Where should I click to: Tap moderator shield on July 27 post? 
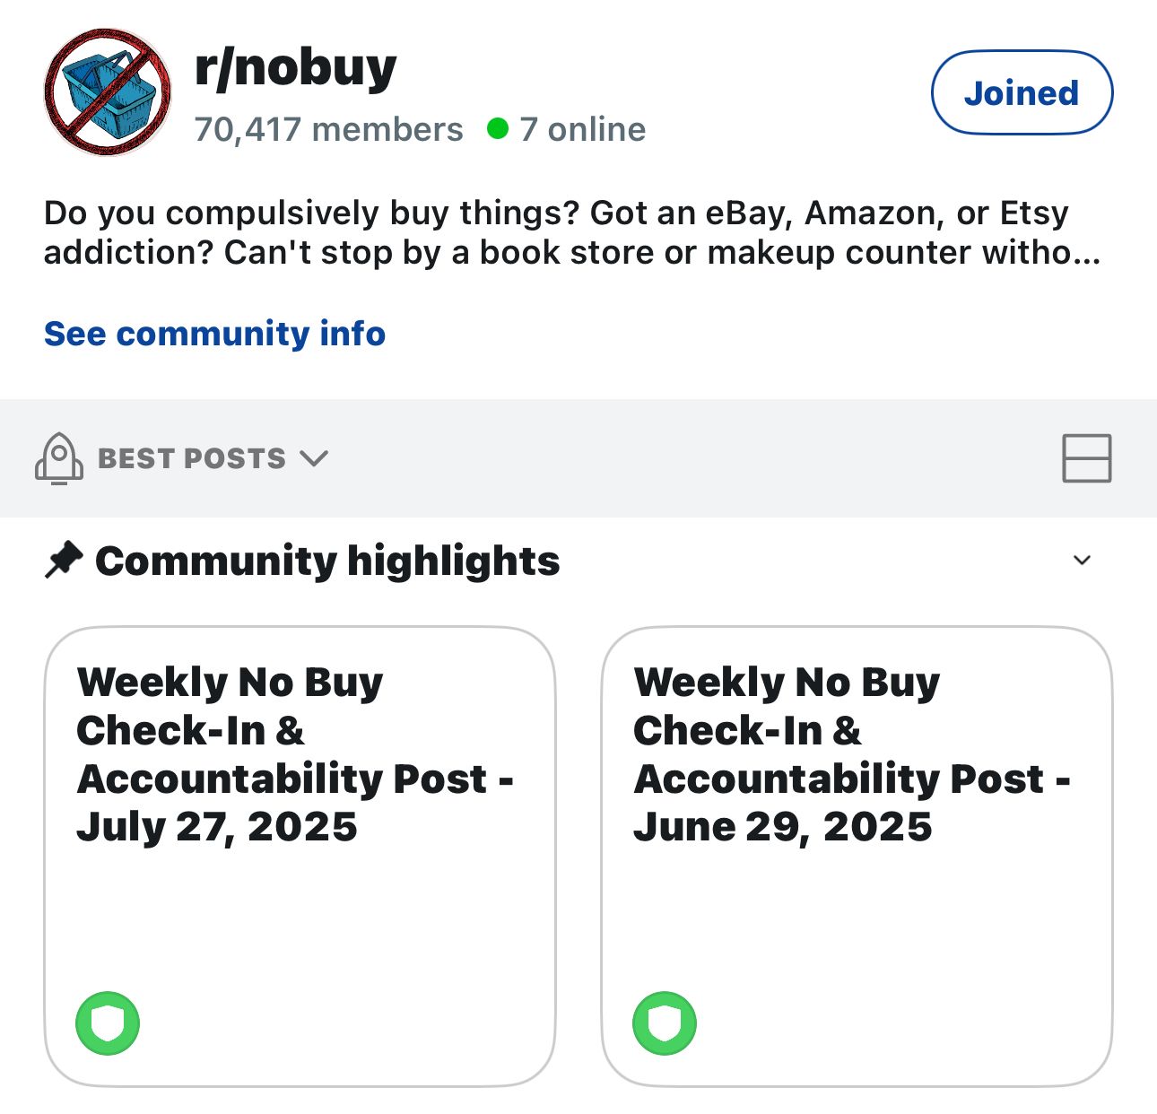tap(108, 1023)
